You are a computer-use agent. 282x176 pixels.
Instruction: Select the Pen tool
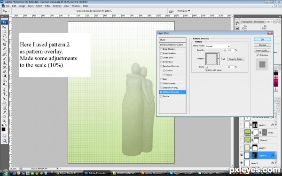pyautogui.click(x=4, y=90)
